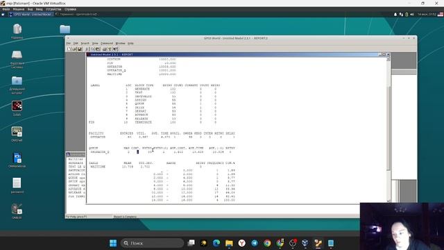Open VirtualBox Файл menu
The width and height of the screenshot is (444, 250).
[x=6, y=9]
